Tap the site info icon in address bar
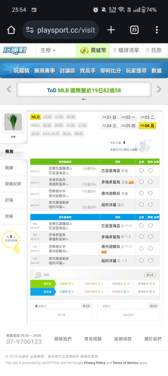Viewport: 168px width, 376px height. 30,30
